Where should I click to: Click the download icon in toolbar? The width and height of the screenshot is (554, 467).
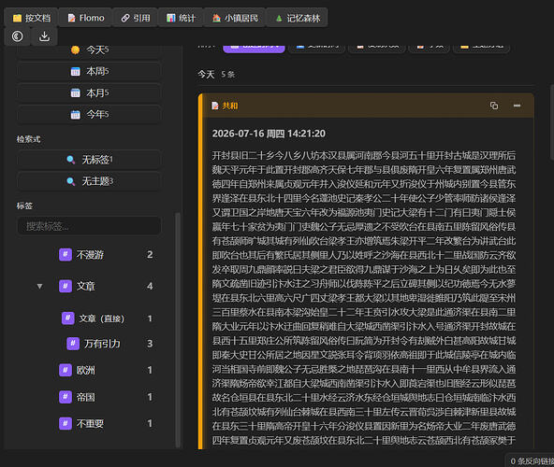pos(44,36)
